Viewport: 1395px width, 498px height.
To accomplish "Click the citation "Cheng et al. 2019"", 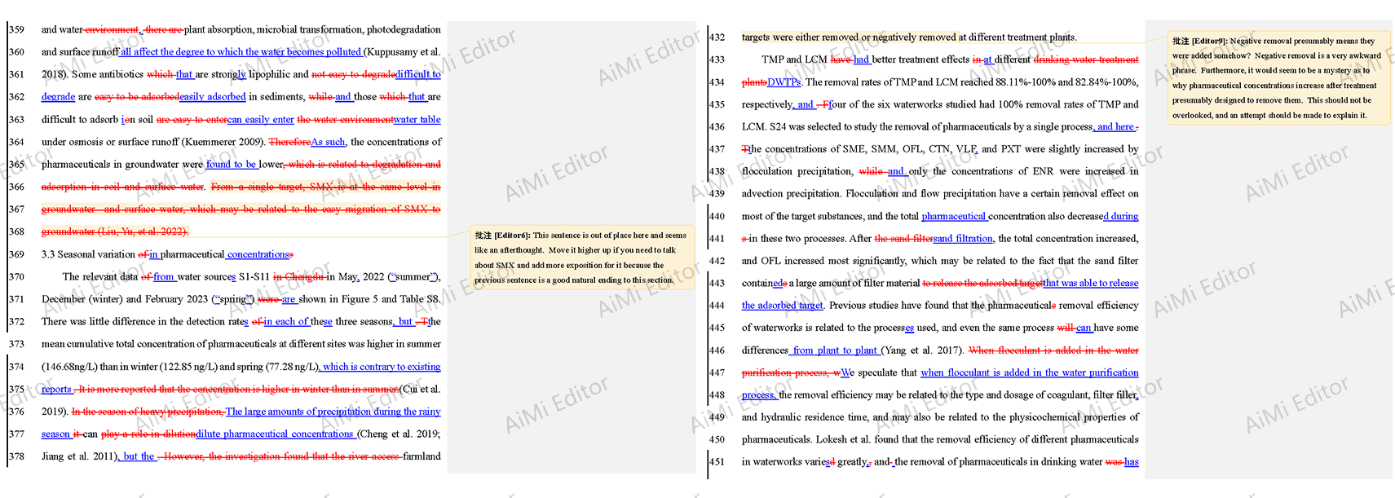I will coord(398,434).
